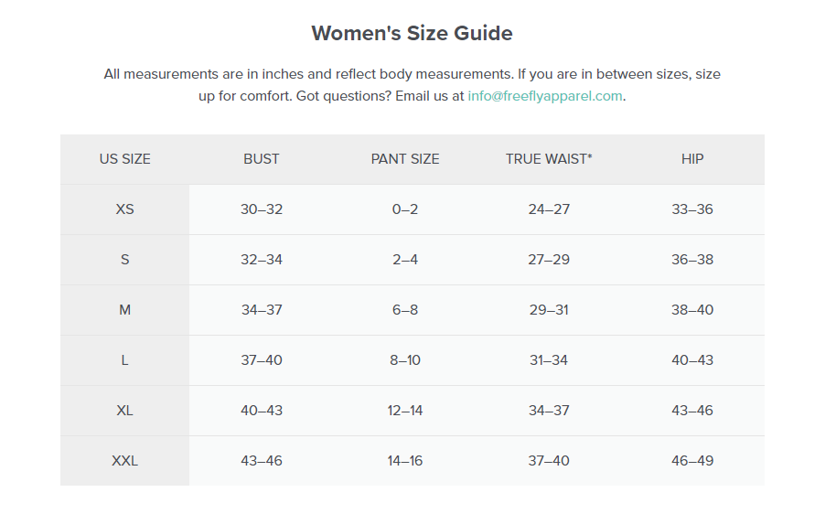The width and height of the screenshot is (836, 514).
Task: Click the 46–49 hip measurement cell
Action: tap(692, 461)
